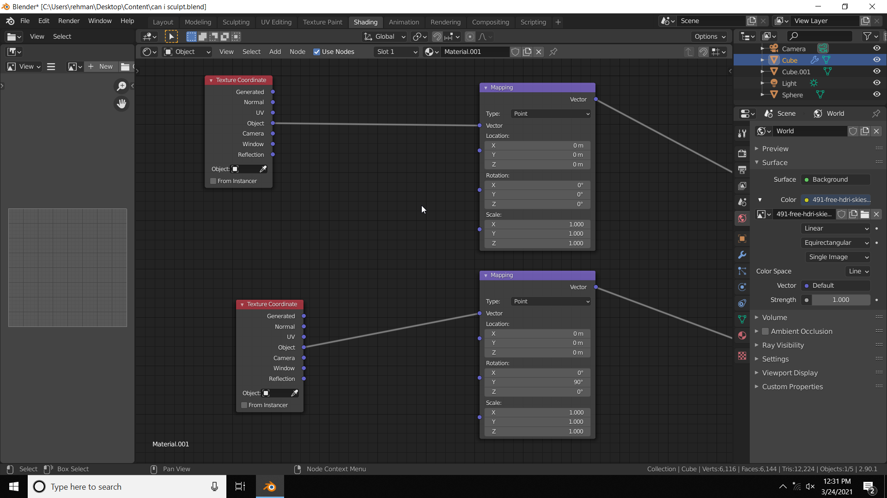887x498 pixels.
Task: Select the Tweak cursor tool icon
Action: [x=171, y=36]
